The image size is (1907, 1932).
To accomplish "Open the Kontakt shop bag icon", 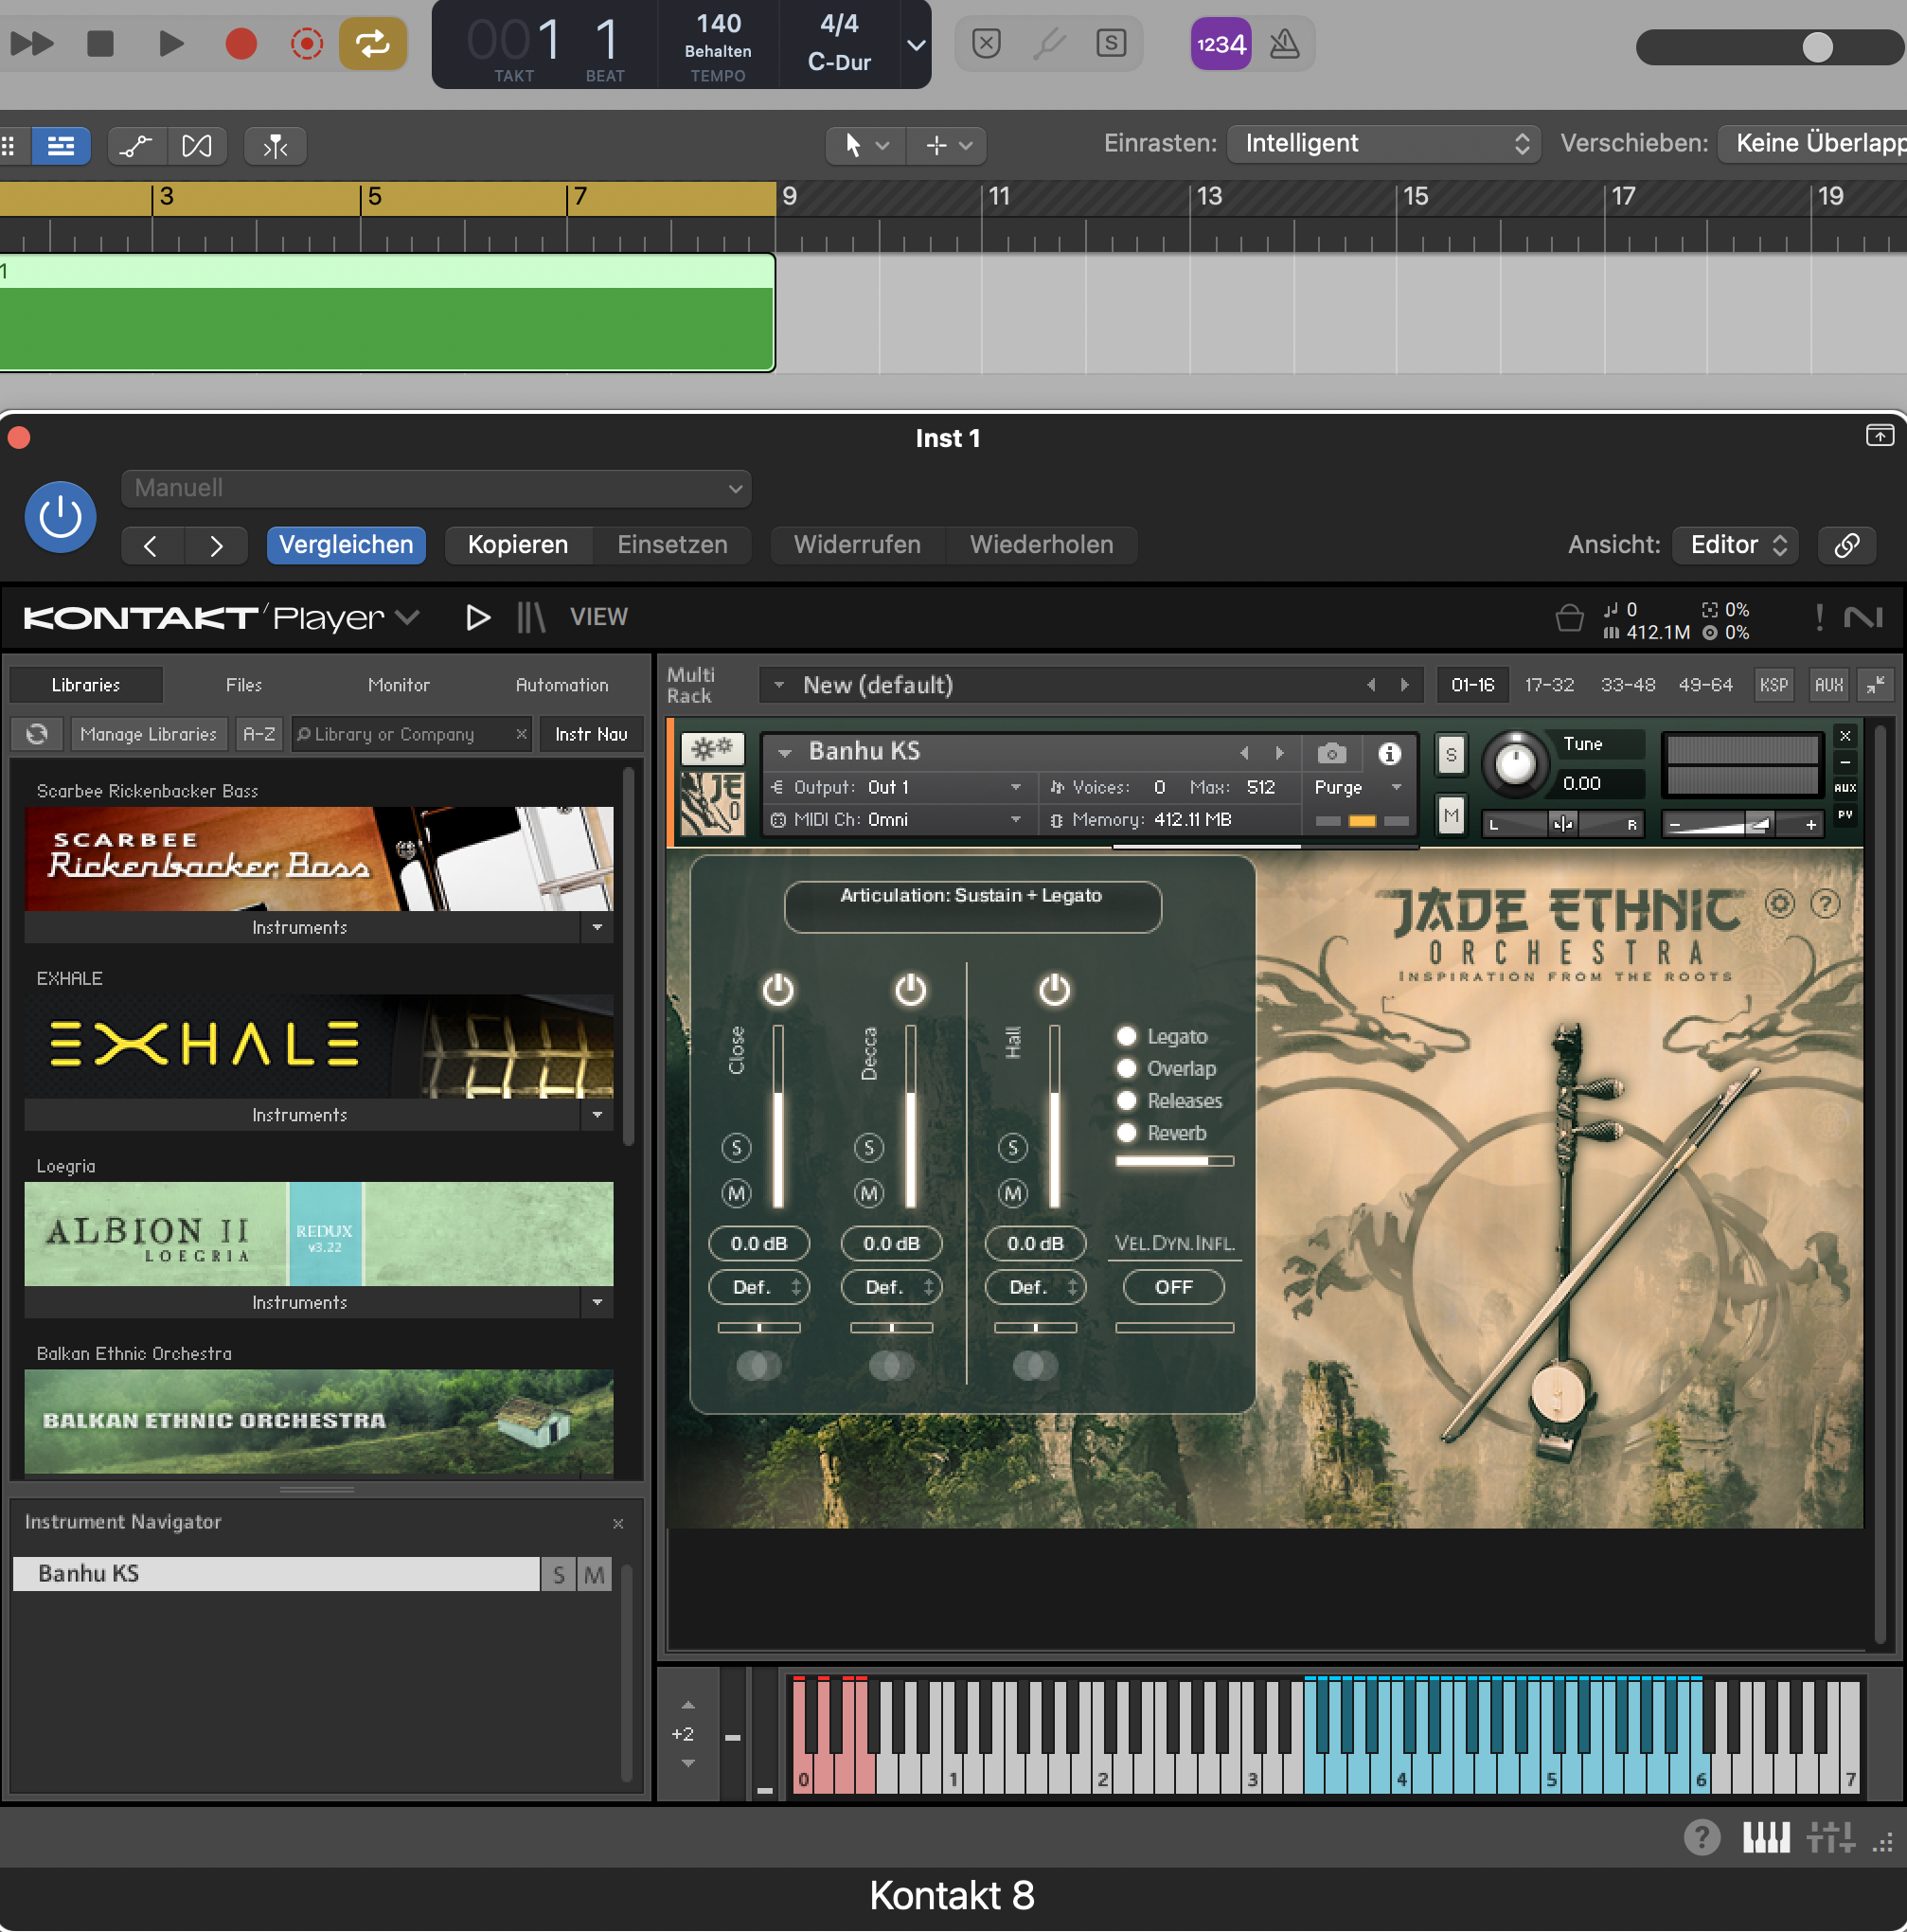I will coord(1569,619).
